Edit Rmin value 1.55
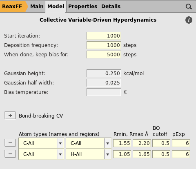 [122, 143]
